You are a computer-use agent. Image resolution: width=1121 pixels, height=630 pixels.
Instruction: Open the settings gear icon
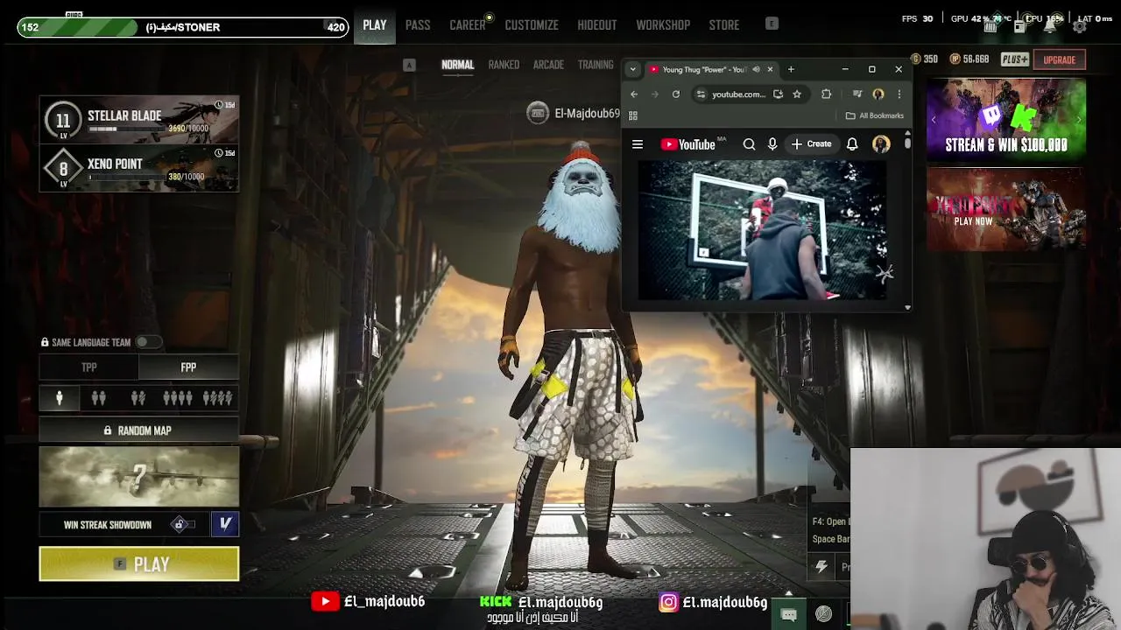click(x=1080, y=26)
